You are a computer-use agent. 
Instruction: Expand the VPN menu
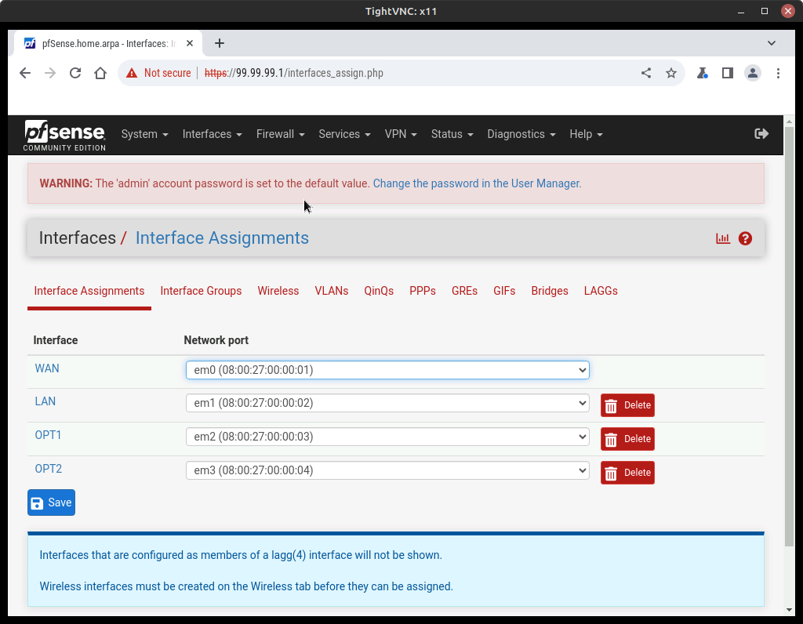(x=401, y=134)
